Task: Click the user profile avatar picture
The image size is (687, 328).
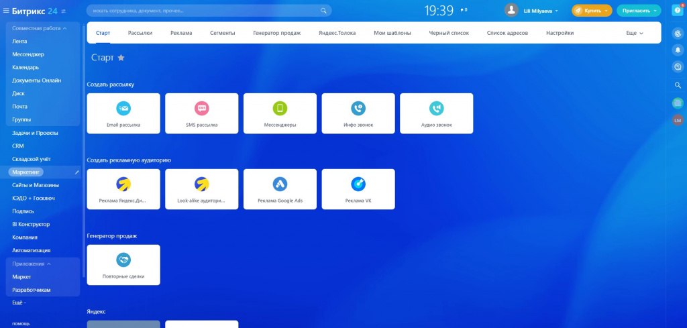Action: (x=511, y=11)
